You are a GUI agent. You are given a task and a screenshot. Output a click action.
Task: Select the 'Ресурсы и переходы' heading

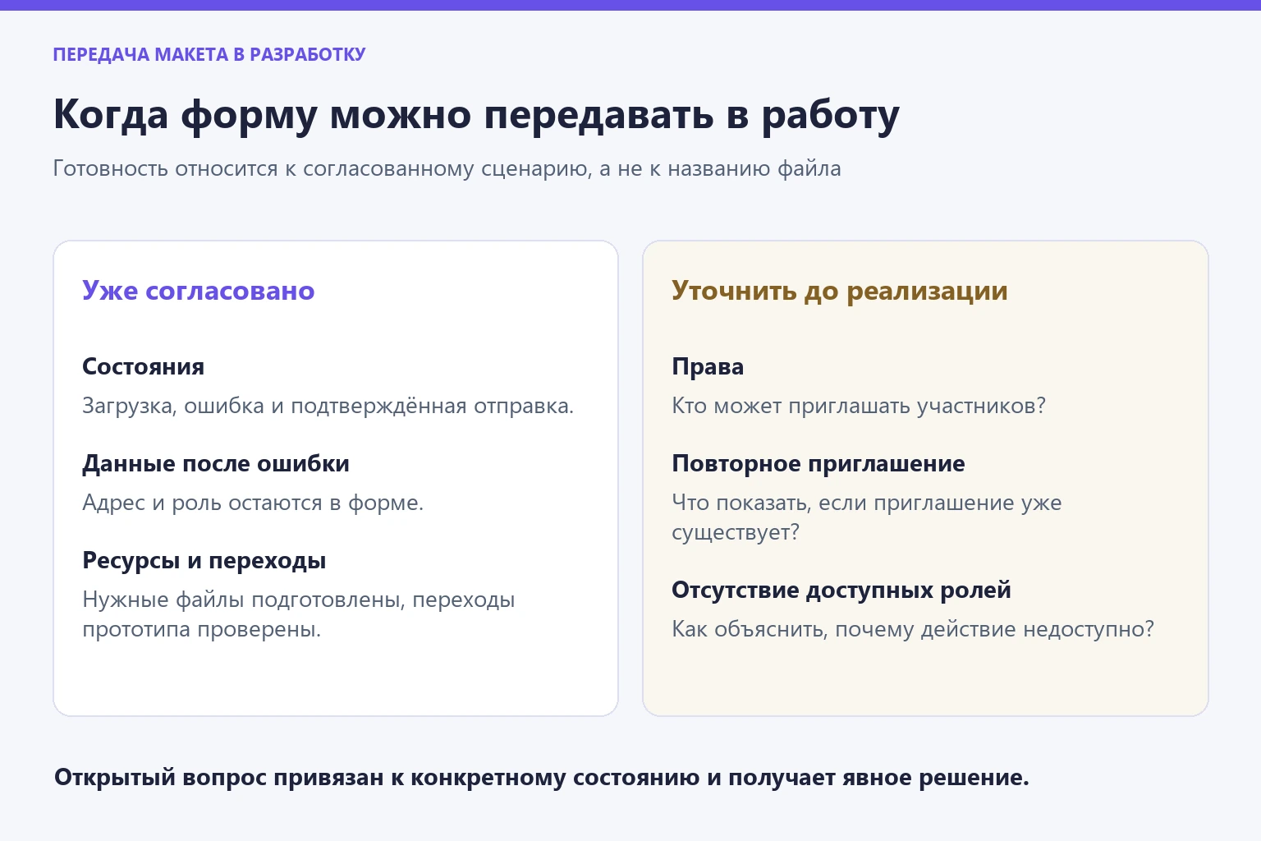pyautogui.click(x=204, y=560)
